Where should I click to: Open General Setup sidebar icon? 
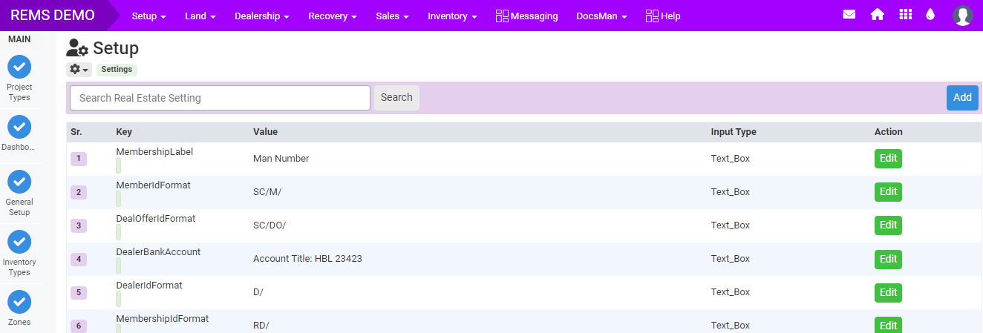(x=19, y=182)
